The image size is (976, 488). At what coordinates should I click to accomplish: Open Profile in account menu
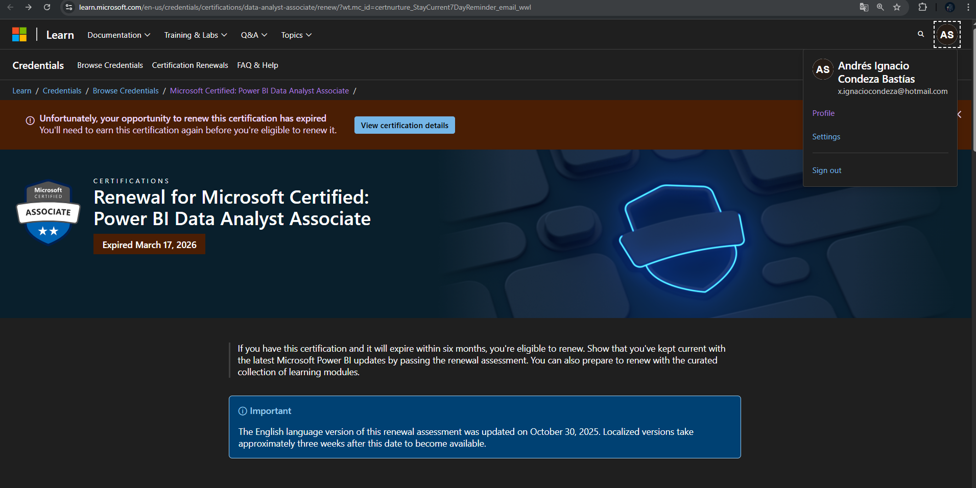(823, 113)
